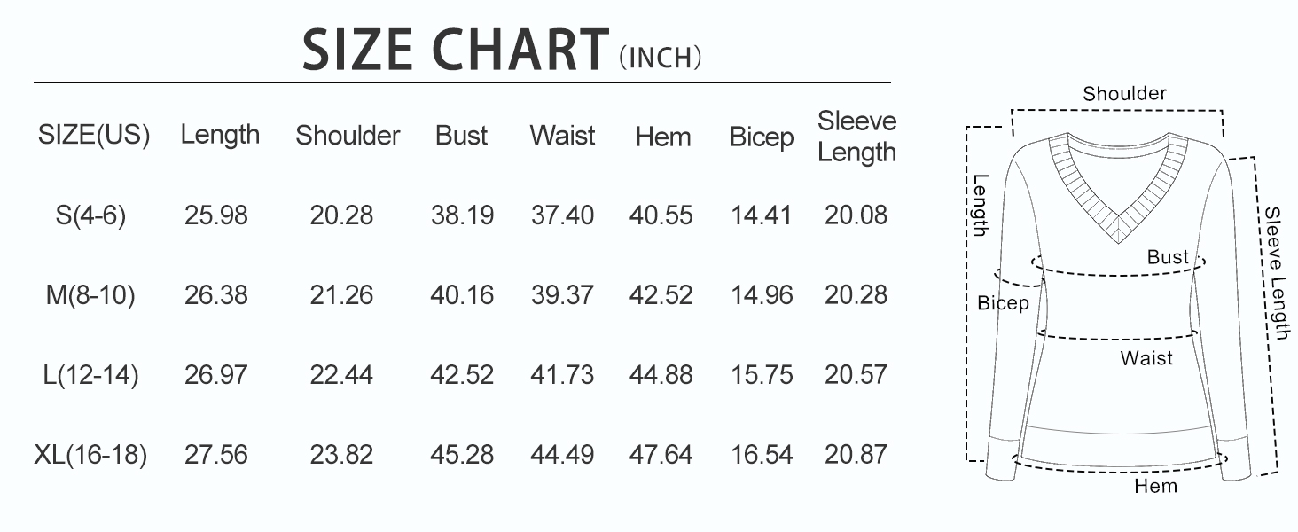This screenshot has width=1298, height=532.
Task: Select the SIZE(US) column header
Action: [94, 136]
